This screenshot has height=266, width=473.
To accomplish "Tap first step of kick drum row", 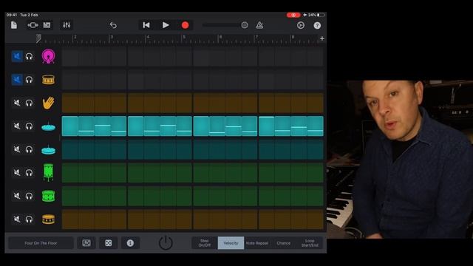I will [70, 56].
